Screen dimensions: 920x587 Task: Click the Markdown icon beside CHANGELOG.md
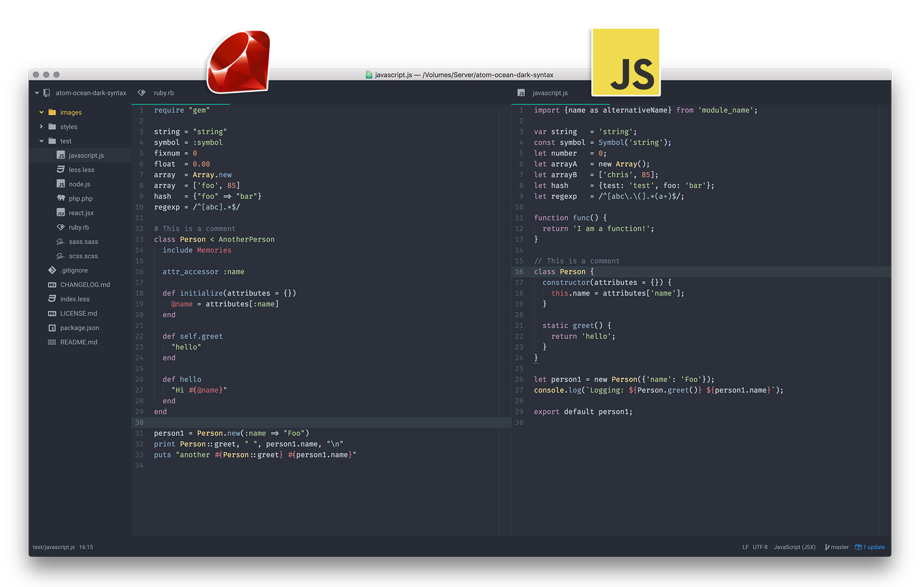52,285
